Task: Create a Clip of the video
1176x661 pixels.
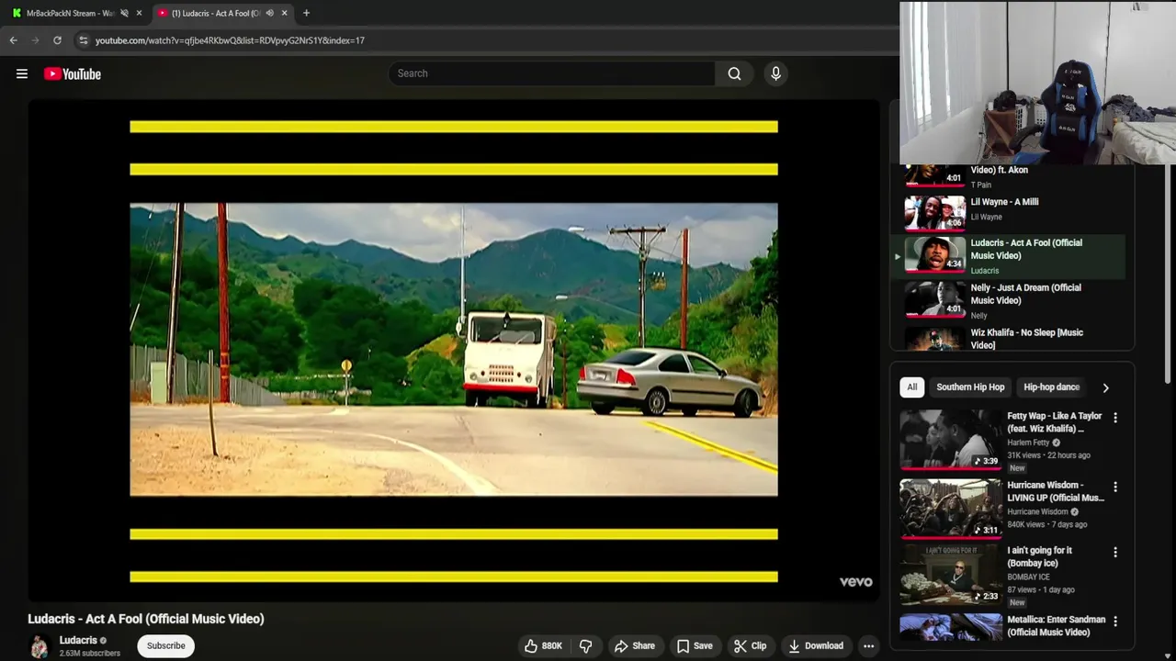Action: click(750, 645)
